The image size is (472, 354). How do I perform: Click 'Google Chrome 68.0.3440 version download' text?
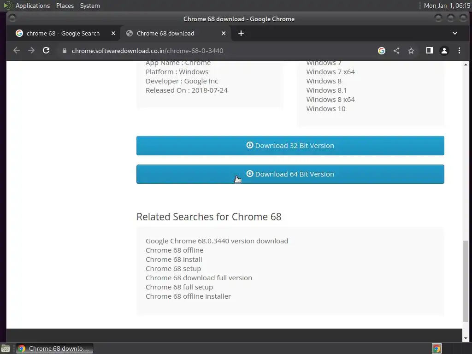coord(217,241)
